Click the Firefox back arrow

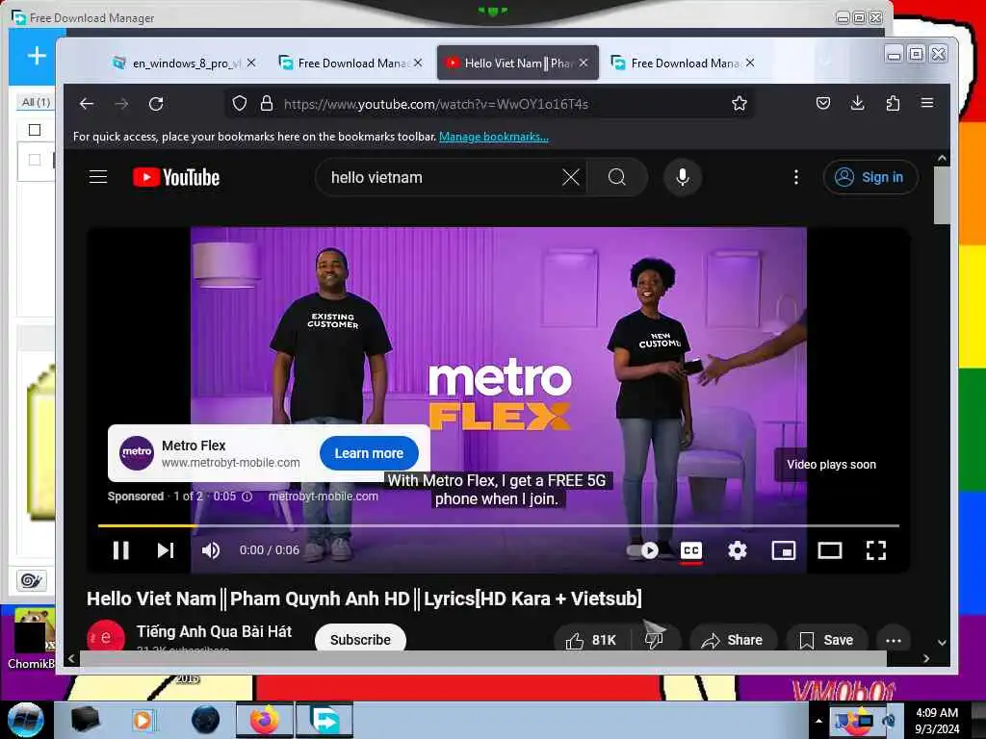pyautogui.click(x=87, y=104)
